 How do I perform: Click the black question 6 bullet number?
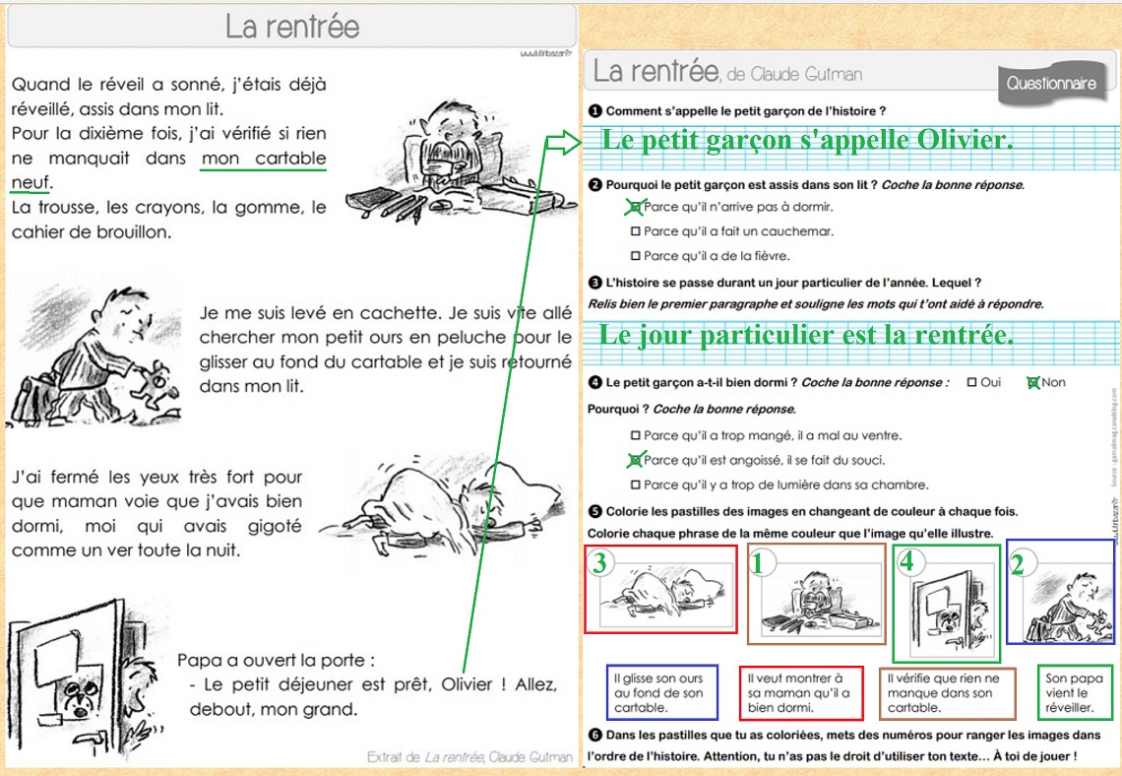pyautogui.click(x=594, y=735)
